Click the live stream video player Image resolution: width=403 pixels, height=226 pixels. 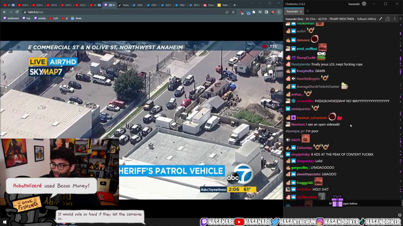click(x=142, y=120)
